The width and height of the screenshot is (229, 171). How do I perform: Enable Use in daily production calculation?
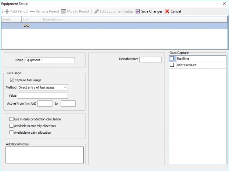point(12,119)
